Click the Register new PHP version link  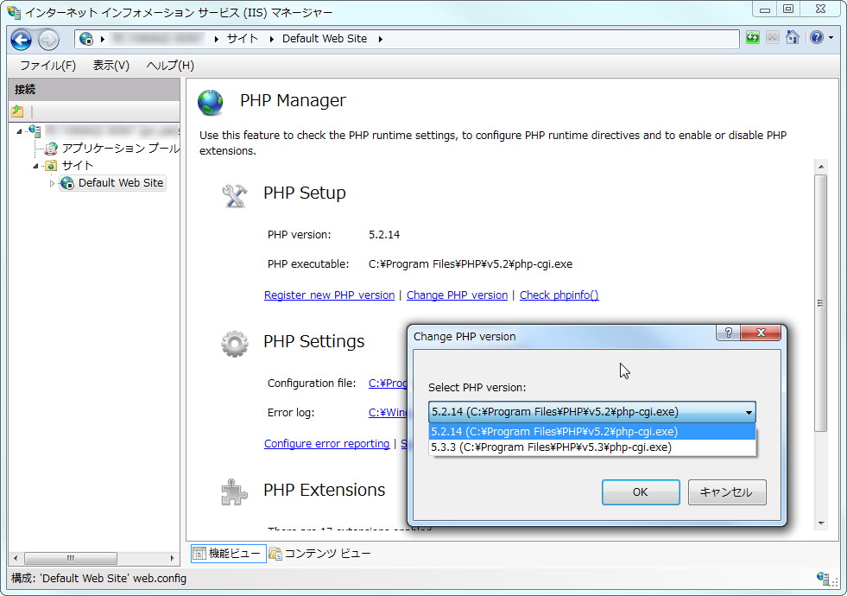coord(329,295)
